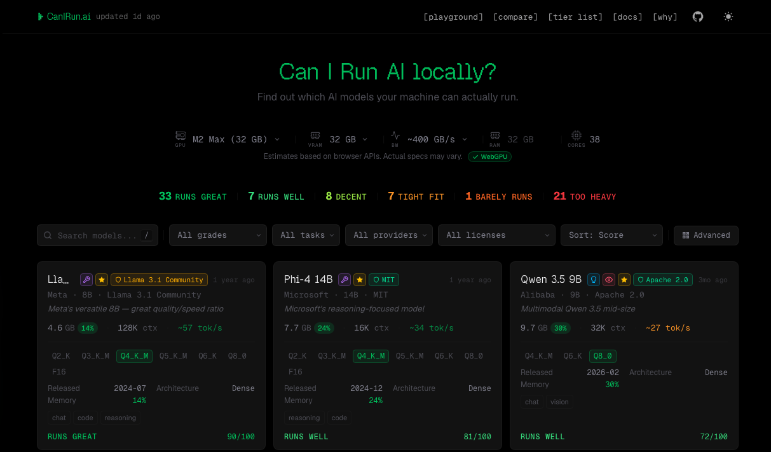Select Q4_K_M quantization on Llama card
The height and width of the screenshot is (452, 771).
(134, 356)
